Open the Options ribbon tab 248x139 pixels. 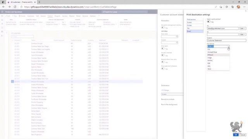(x=93, y=16)
